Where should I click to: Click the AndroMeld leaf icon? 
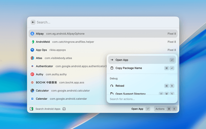point(32,42)
